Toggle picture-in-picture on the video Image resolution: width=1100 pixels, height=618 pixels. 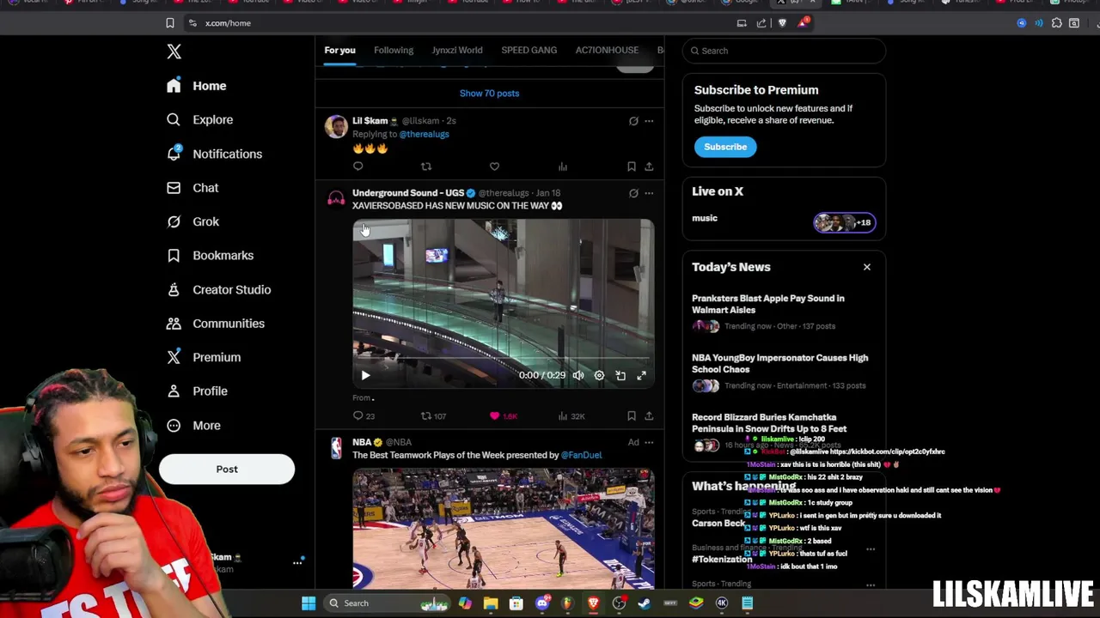click(620, 375)
